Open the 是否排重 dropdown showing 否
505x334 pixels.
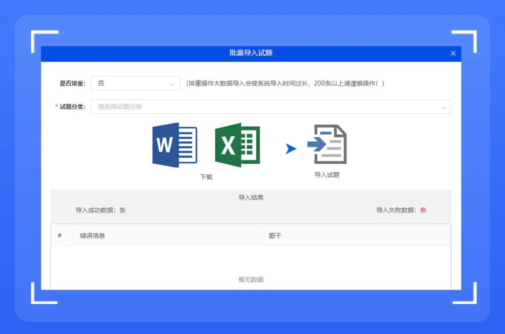(x=135, y=83)
